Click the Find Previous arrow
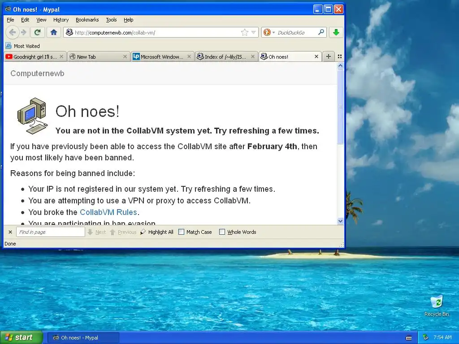Viewport: 459px width, 344px height. pos(123,232)
